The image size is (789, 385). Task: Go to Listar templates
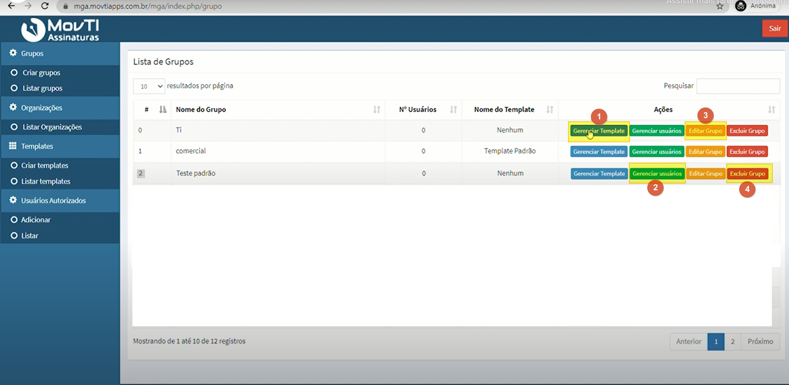[46, 181]
